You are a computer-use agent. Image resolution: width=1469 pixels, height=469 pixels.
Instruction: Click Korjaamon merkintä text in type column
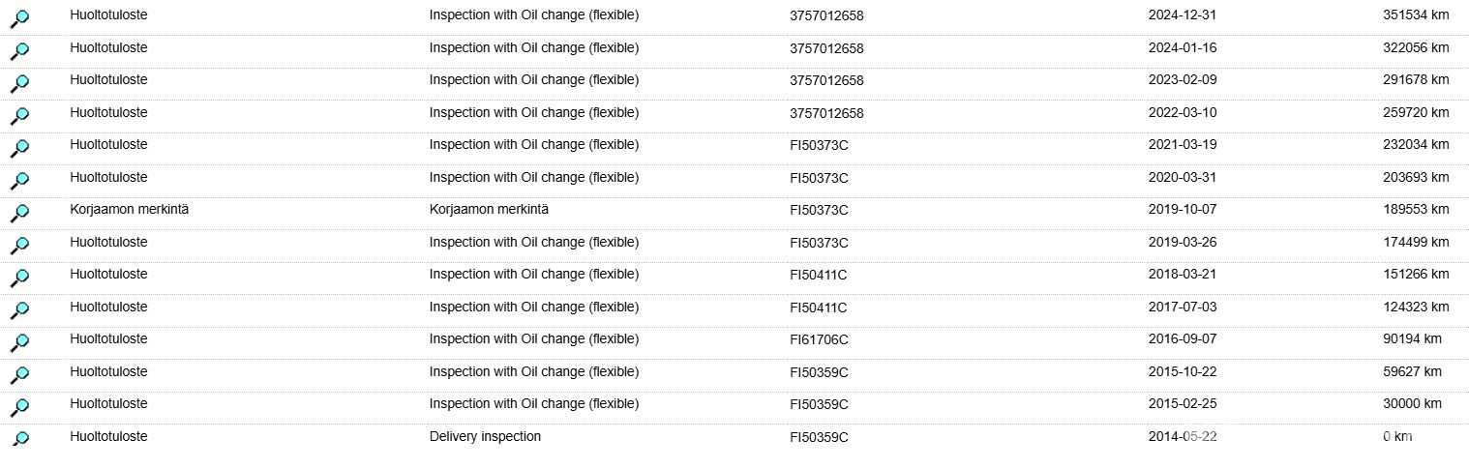click(x=129, y=209)
